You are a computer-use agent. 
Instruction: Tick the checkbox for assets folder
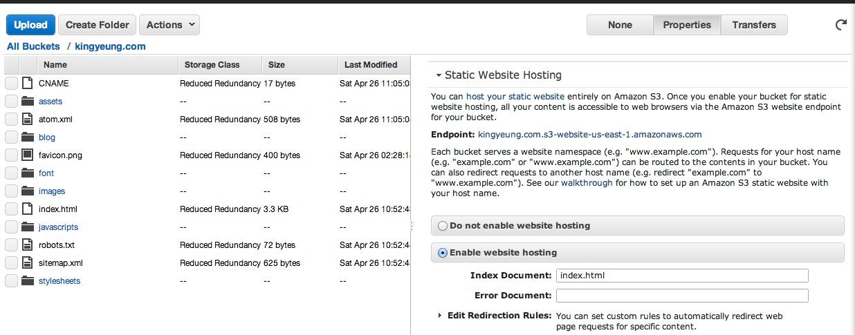11,101
